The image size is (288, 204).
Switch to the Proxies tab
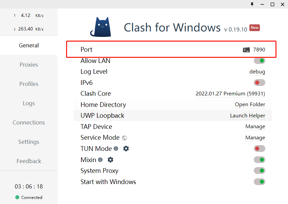(29, 65)
